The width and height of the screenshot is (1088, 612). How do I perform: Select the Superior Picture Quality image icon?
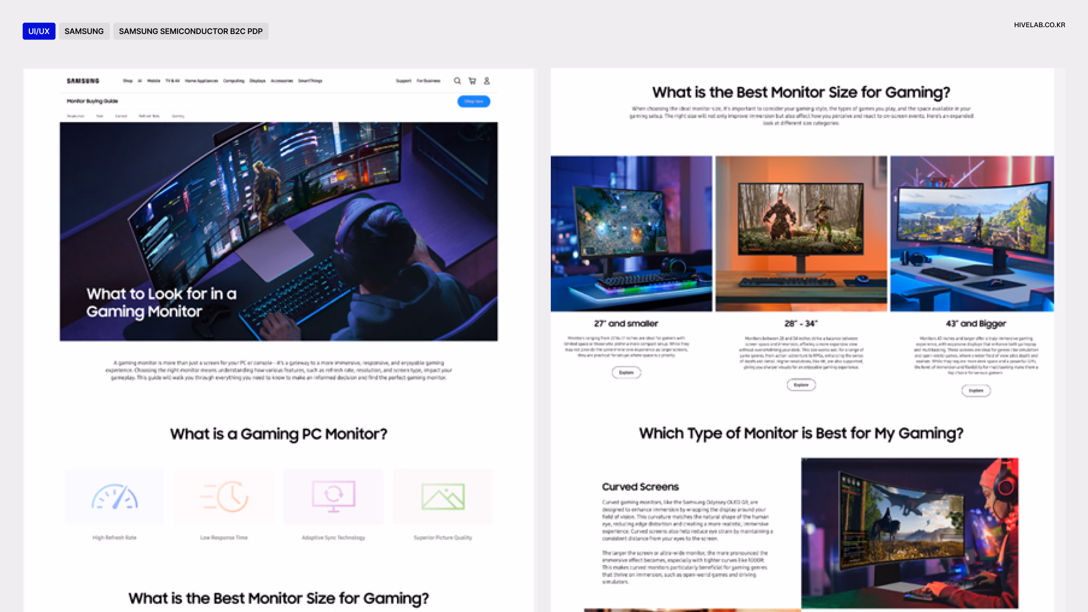click(443, 496)
